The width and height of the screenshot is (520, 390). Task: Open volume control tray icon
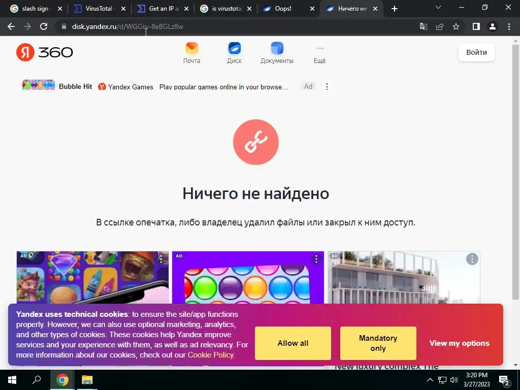(x=454, y=380)
